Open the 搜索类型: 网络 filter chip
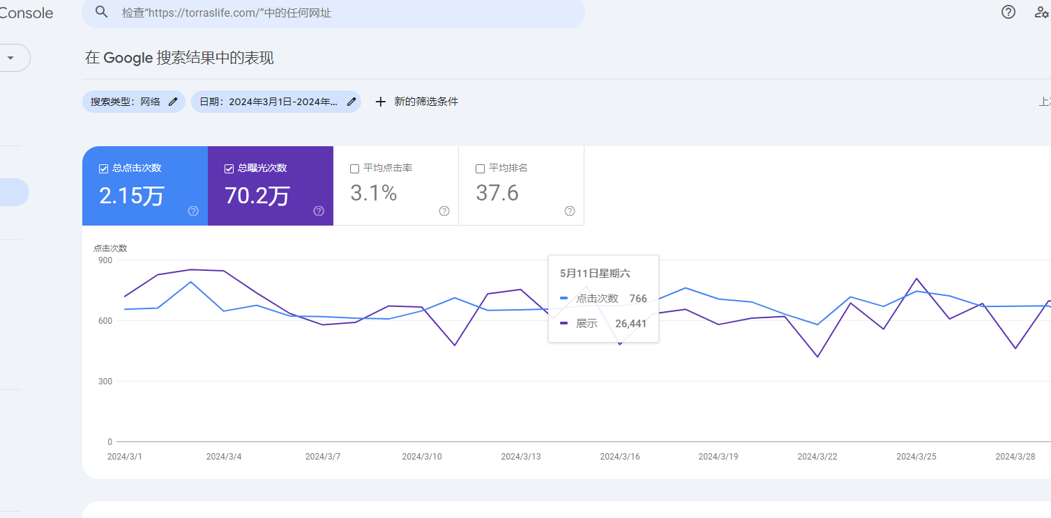 [x=134, y=102]
